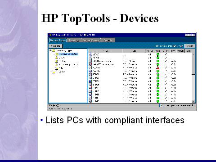Image resolution: width=216 pixels, height=162 pixels.
Task: Click the button directly below the Device Types tab
Action: [55, 46]
